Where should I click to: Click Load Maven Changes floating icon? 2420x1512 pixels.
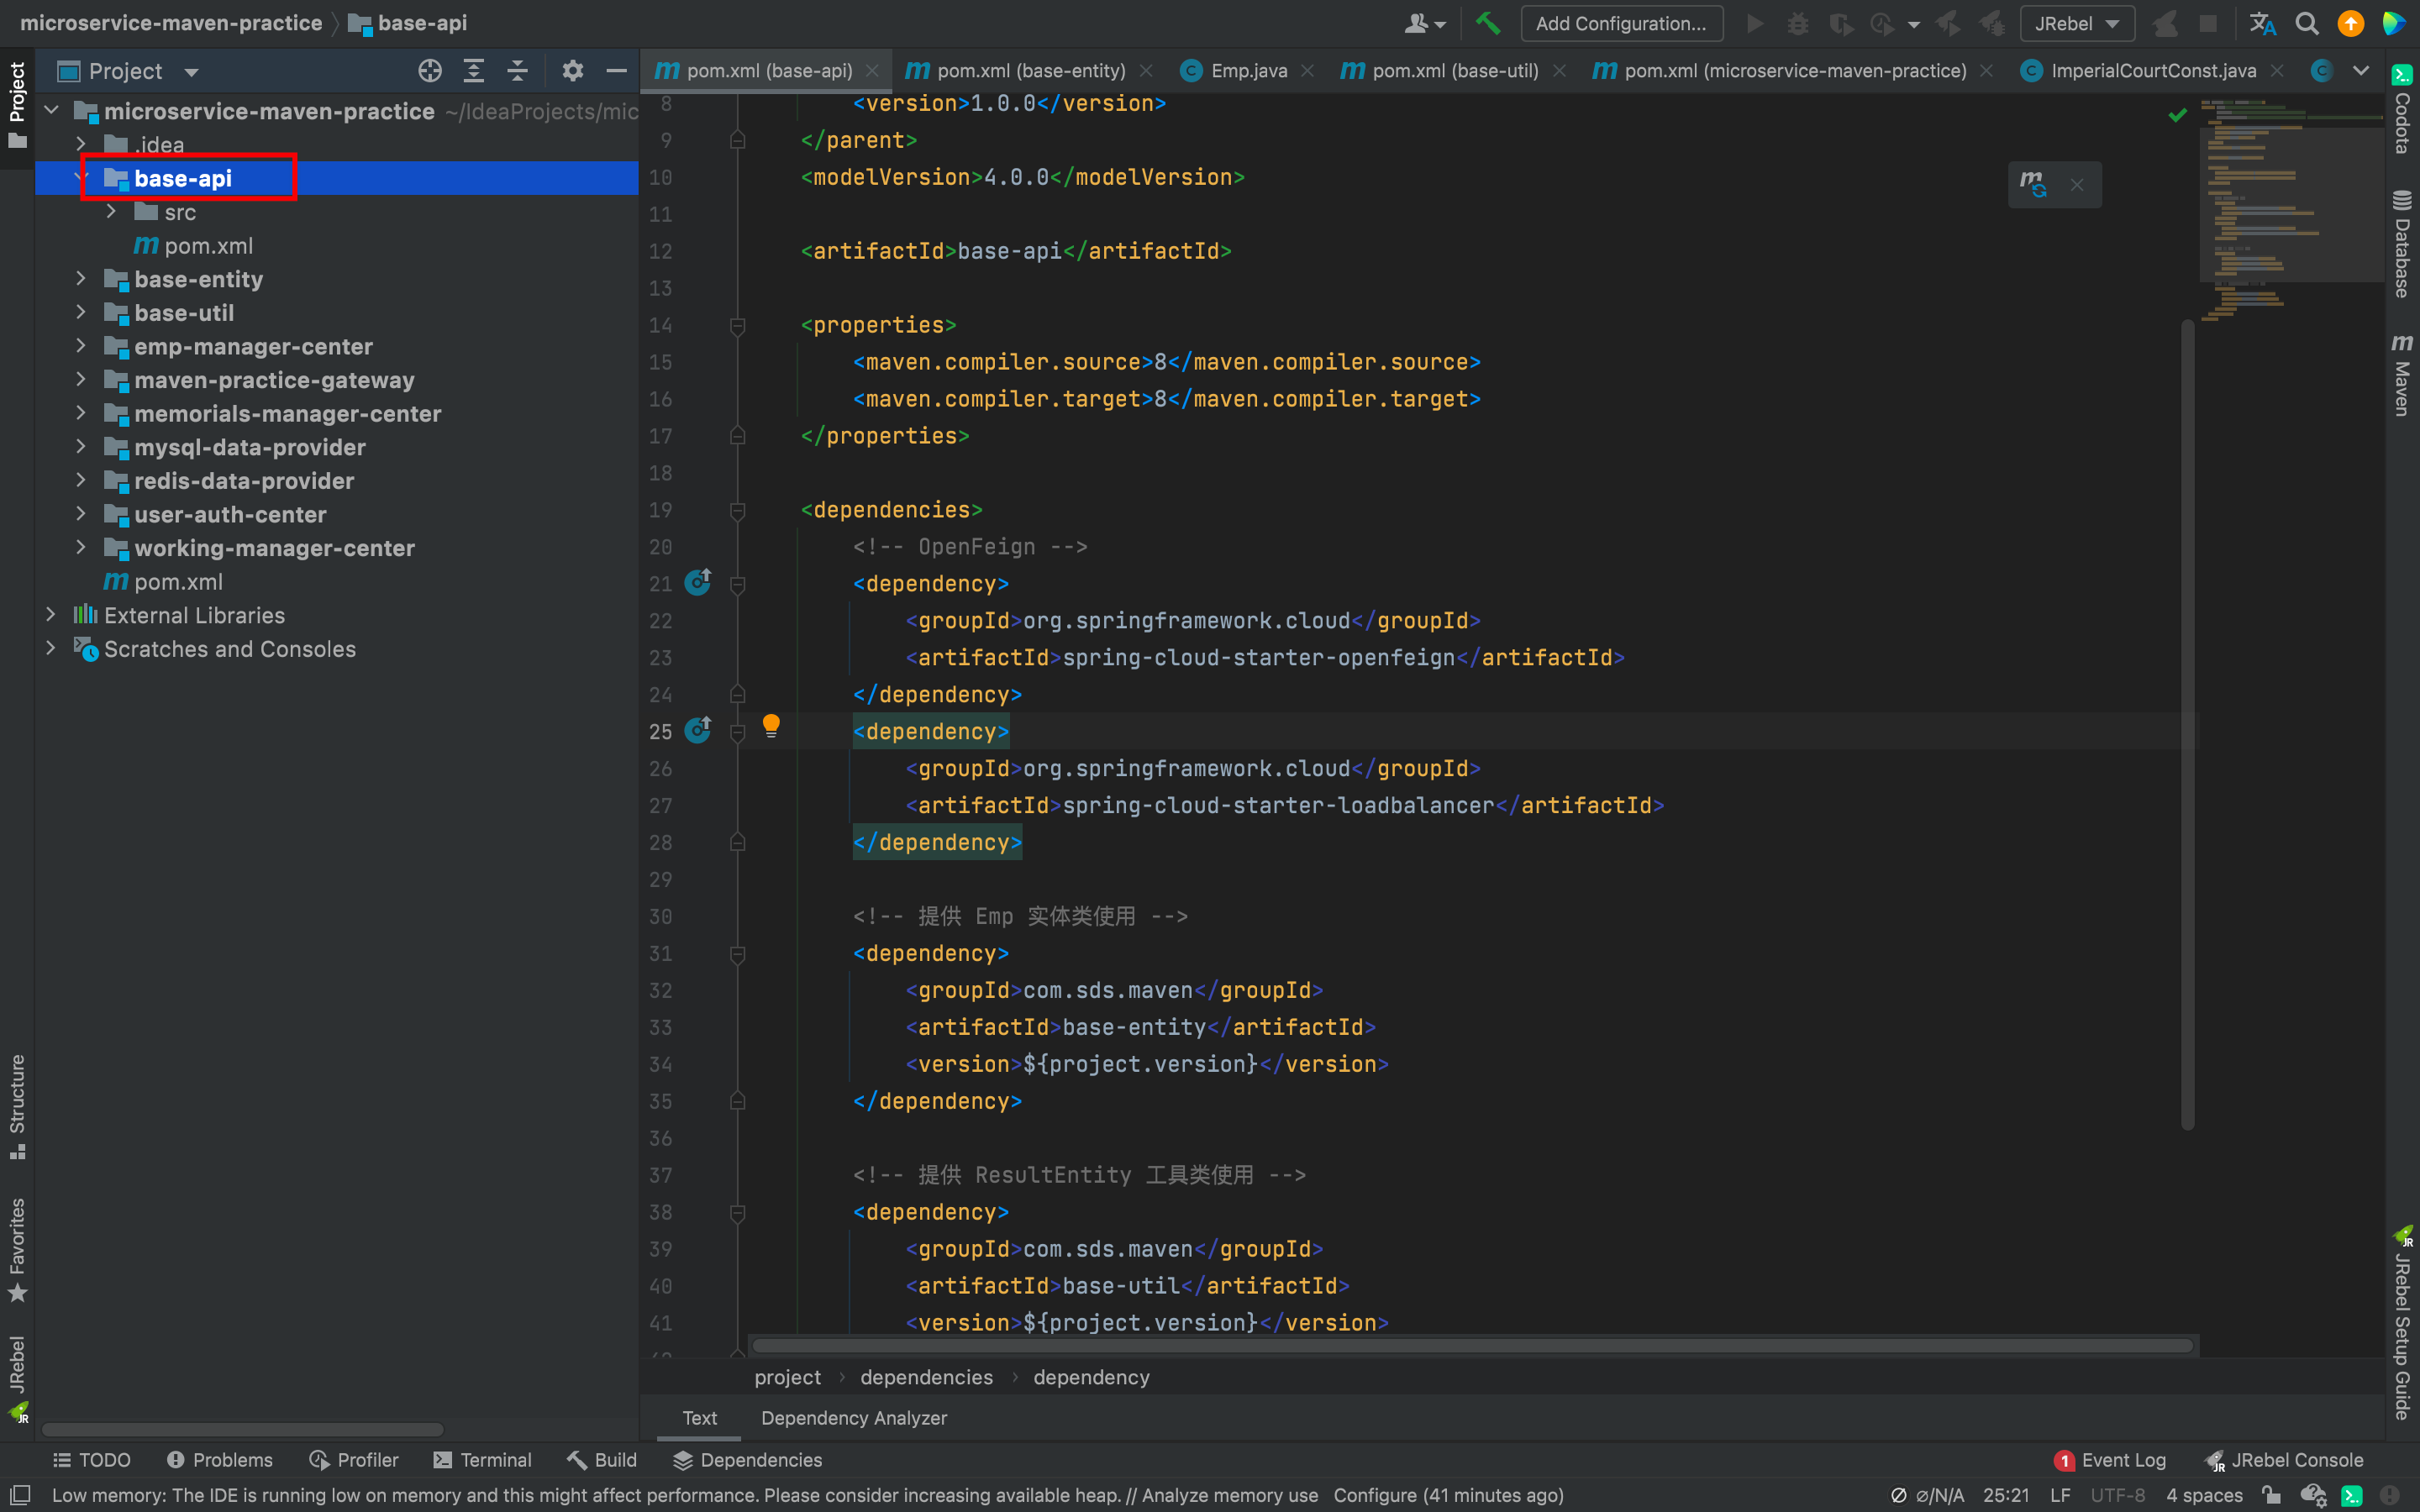click(2033, 184)
